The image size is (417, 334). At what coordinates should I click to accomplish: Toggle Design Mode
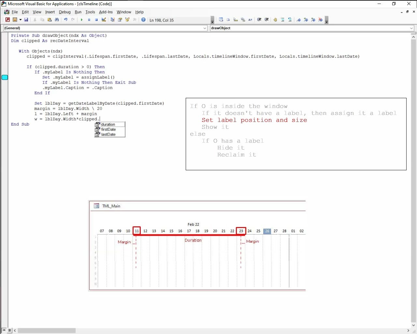click(x=104, y=20)
